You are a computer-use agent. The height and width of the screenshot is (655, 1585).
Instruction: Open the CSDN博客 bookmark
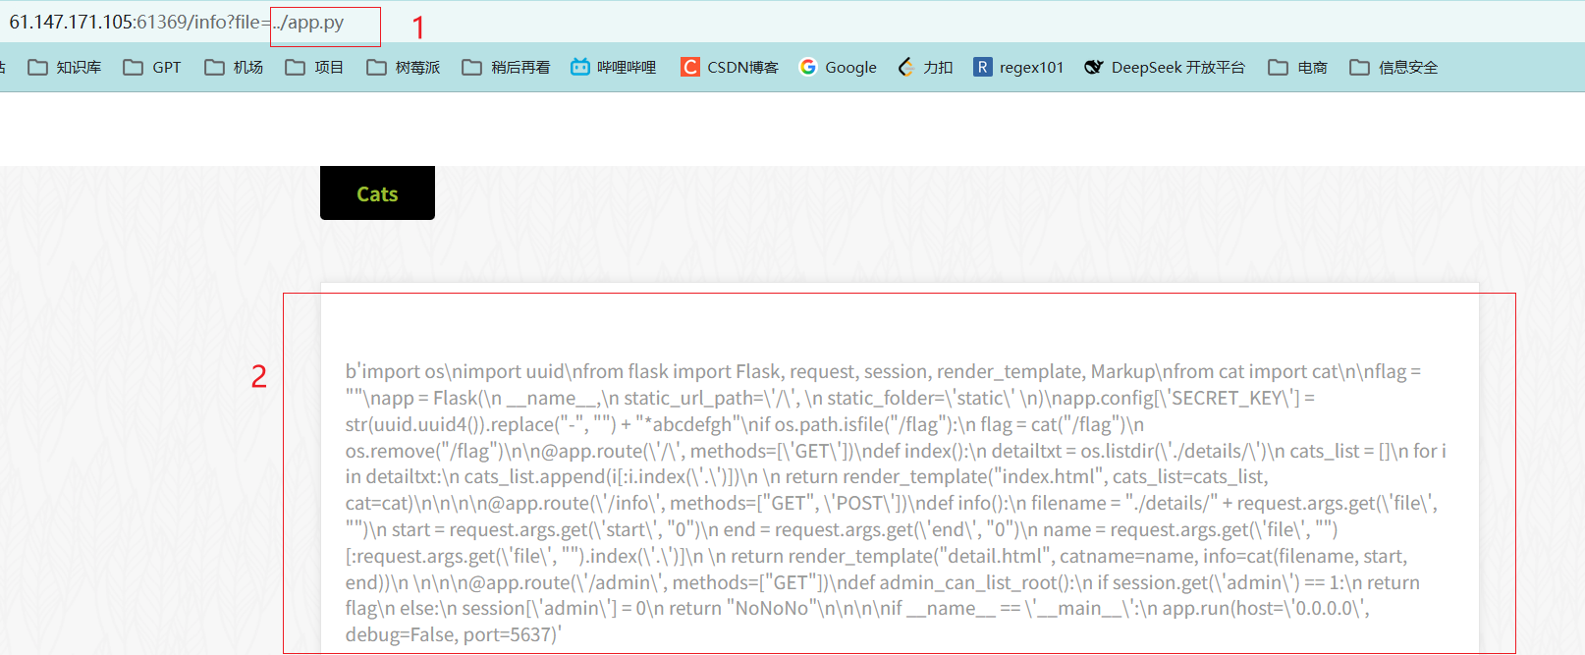click(730, 67)
